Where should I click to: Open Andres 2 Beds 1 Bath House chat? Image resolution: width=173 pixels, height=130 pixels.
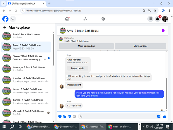pos(26,102)
